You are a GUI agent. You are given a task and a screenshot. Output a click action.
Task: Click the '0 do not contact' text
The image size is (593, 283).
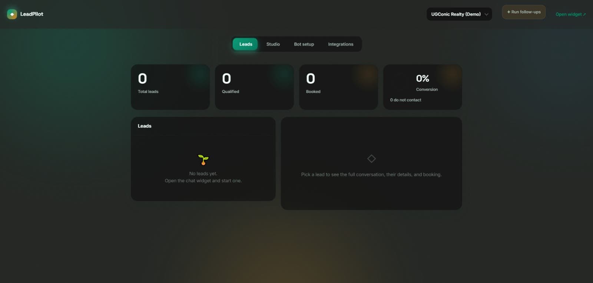pos(405,100)
